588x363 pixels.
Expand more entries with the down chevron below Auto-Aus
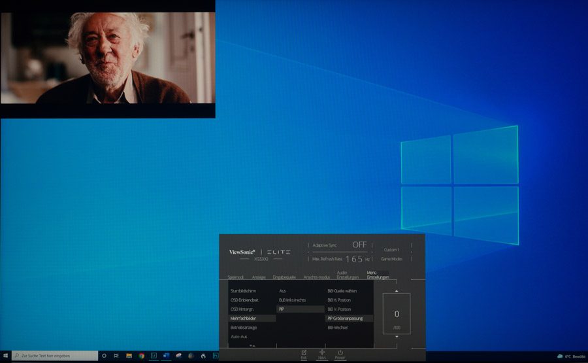(x=252, y=345)
